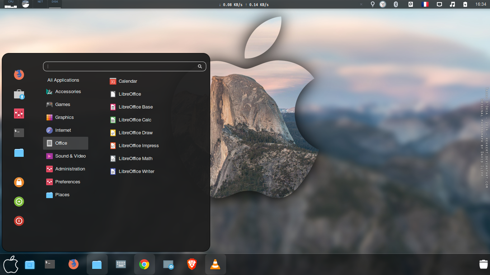The width and height of the screenshot is (490, 275).
Task: Open Files from the menu favorites sidebar
Action: (x=19, y=153)
